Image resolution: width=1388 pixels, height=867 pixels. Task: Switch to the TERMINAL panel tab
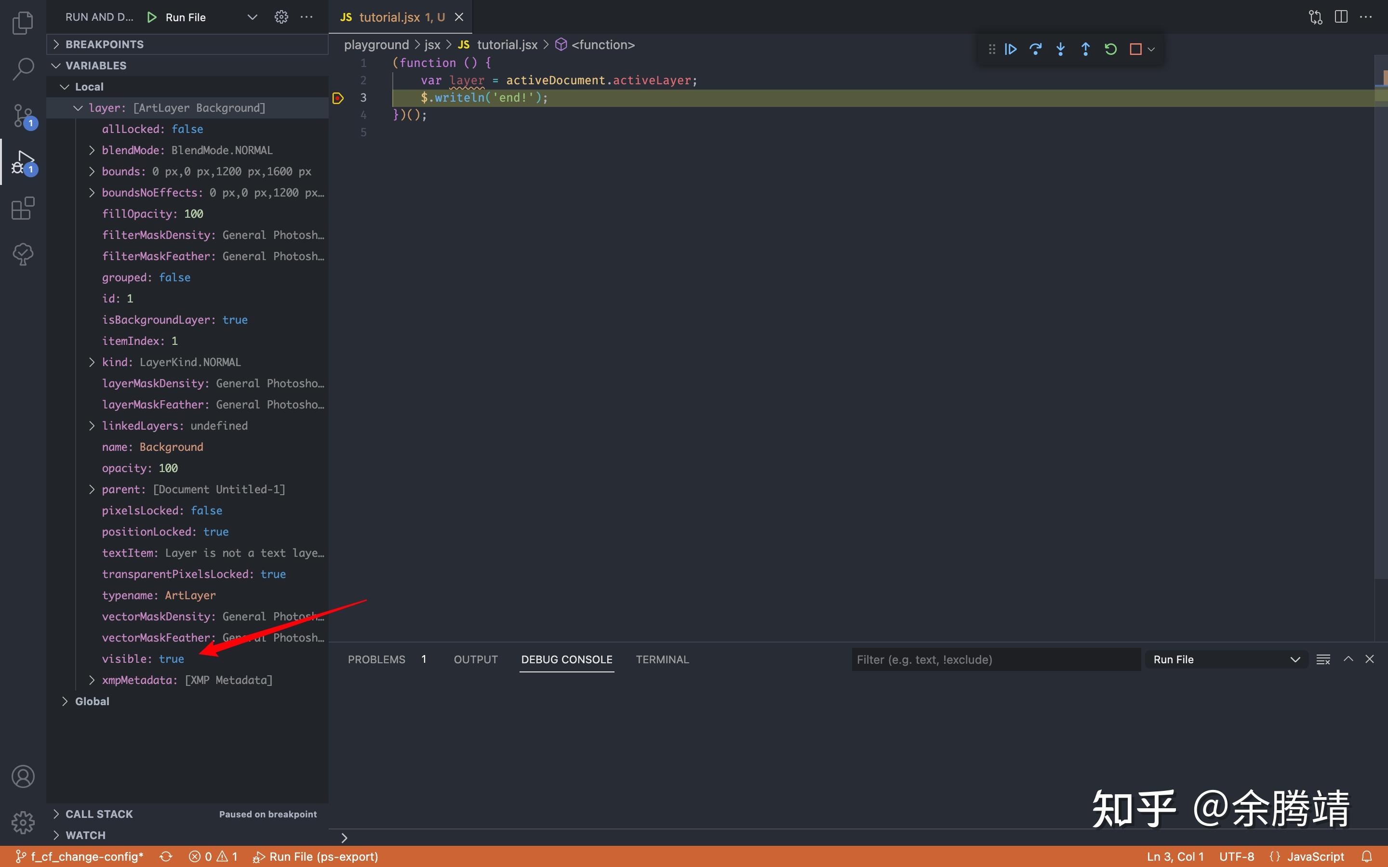(662, 659)
